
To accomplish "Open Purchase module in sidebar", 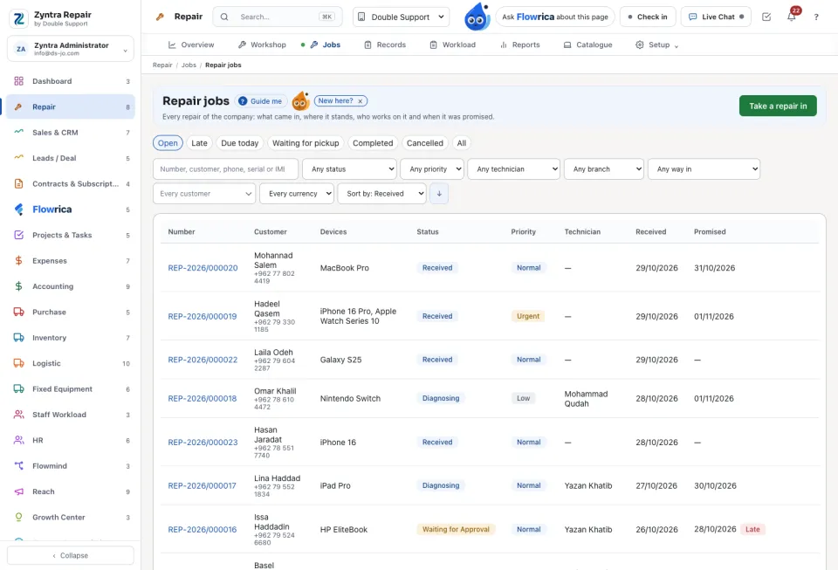I will [71, 312].
